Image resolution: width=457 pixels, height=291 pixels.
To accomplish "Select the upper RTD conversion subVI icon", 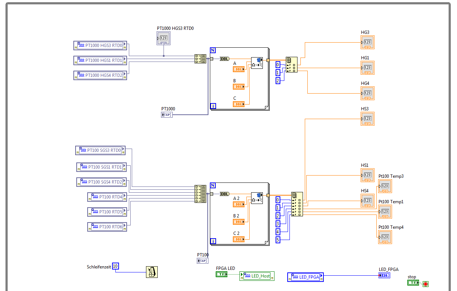I will [257, 63].
